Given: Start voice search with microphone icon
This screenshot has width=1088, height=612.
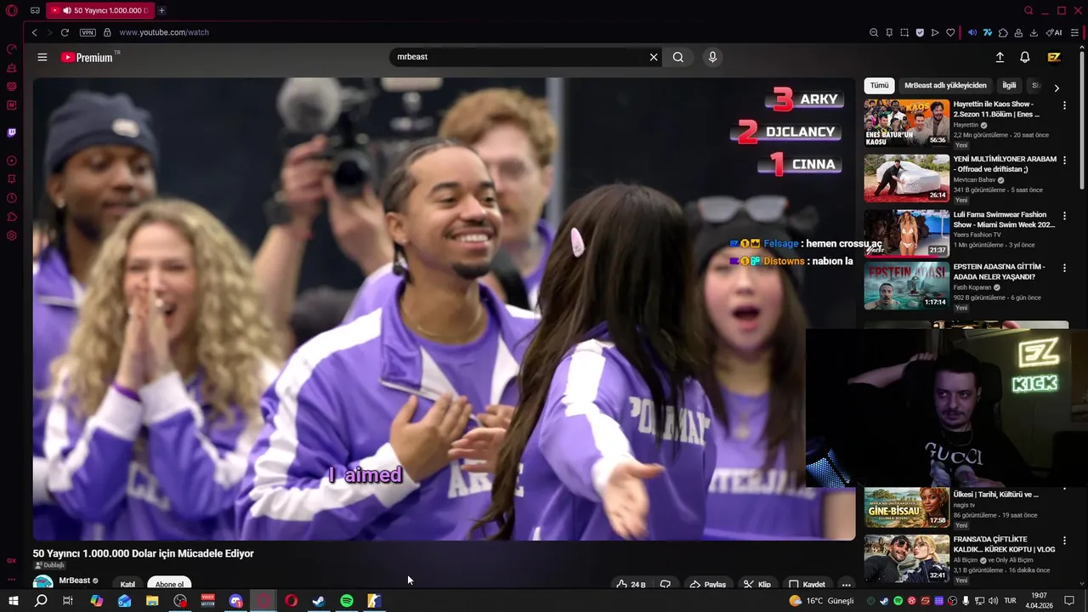Looking at the screenshot, I should [712, 57].
